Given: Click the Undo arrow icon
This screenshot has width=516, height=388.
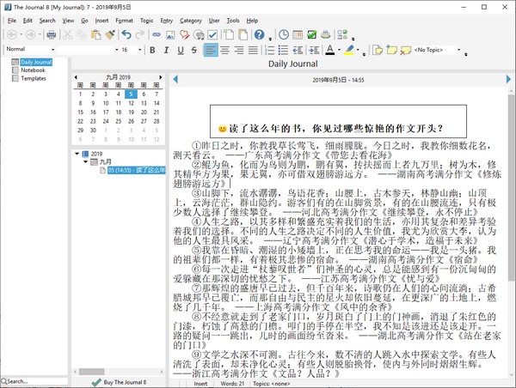Looking at the screenshot, I should 126,35.
